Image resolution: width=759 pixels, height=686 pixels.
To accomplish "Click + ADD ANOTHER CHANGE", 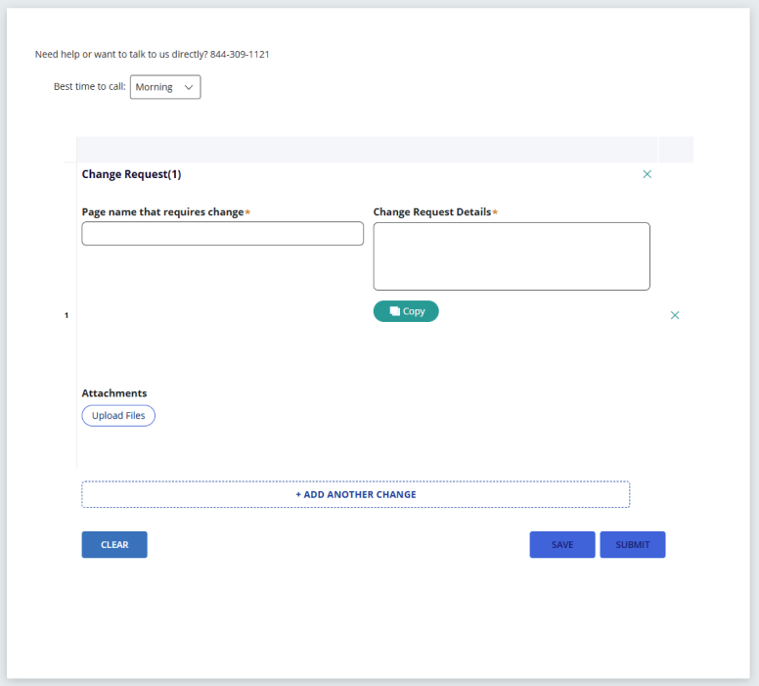I will point(355,494).
